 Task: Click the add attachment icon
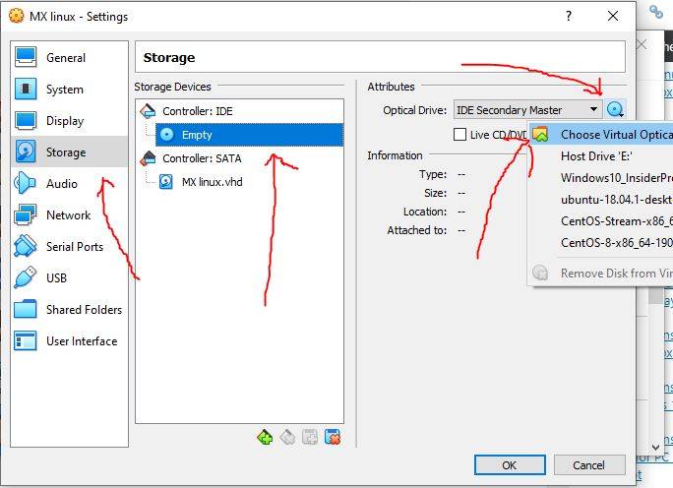pyautogui.click(x=310, y=438)
